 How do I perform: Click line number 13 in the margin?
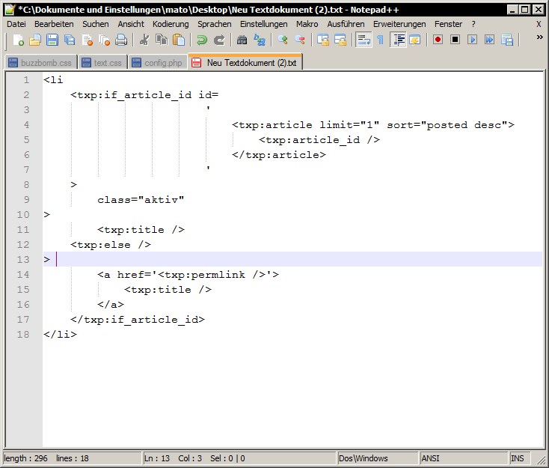click(23, 259)
